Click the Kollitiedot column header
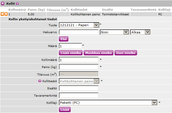Screen dimensions: 172x113 click(x=79, y=10)
